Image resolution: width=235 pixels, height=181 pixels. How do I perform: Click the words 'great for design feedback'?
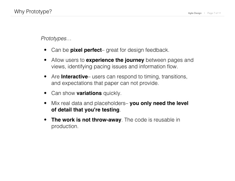point(137,50)
